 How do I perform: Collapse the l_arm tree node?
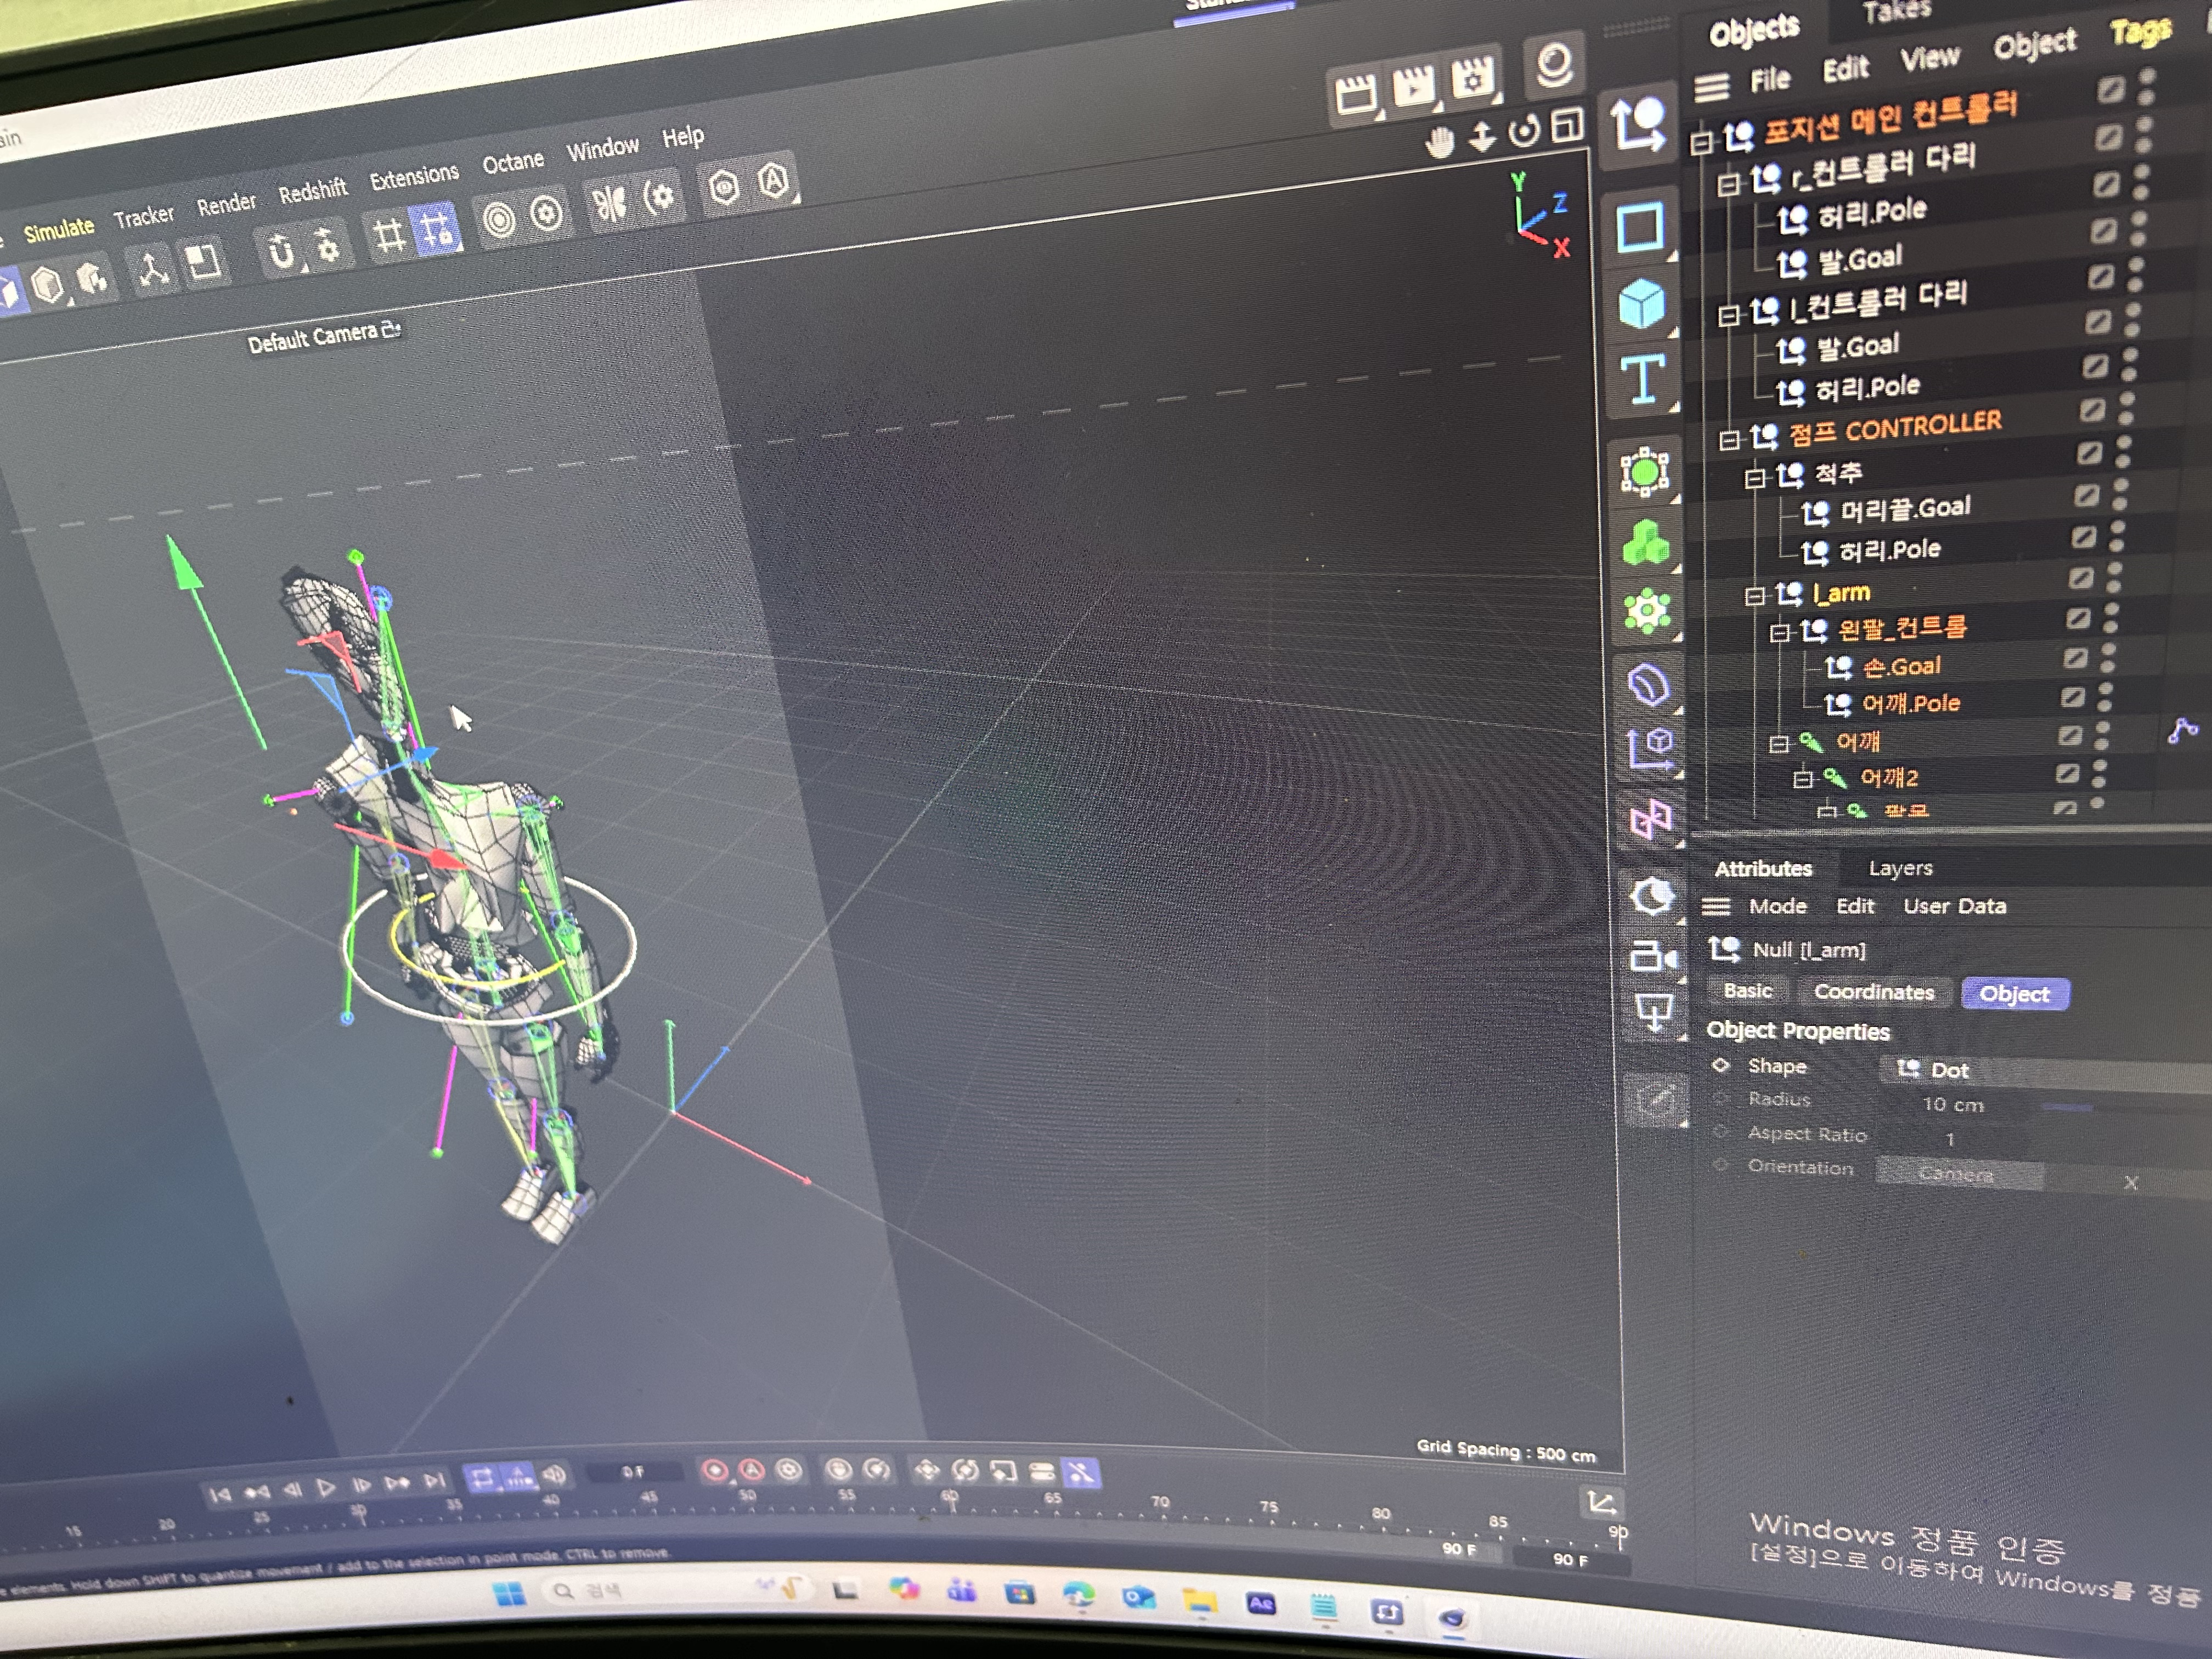(1754, 596)
